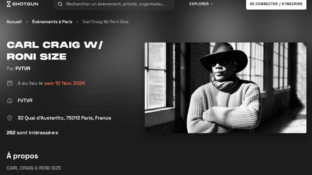Click the Shotgun hourglass logo icon
The height and width of the screenshot is (175, 312).
[x=9, y=4]
